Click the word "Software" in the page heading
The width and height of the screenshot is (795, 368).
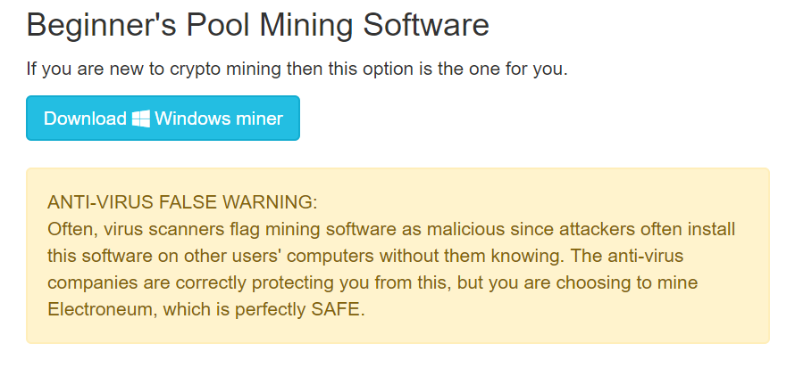(426, 25)
